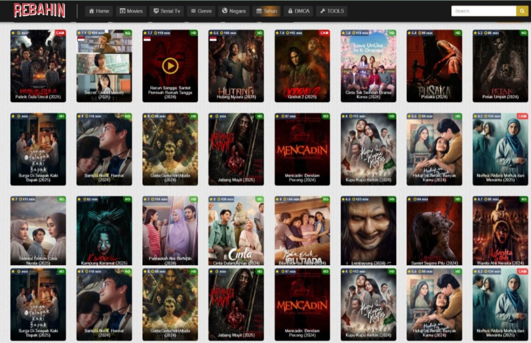Click the Rebahin site logo
The height and width of the screenshot is (343, 531).
click(39, 11)
